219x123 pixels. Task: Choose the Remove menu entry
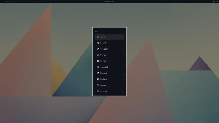[x=109, y=73]
